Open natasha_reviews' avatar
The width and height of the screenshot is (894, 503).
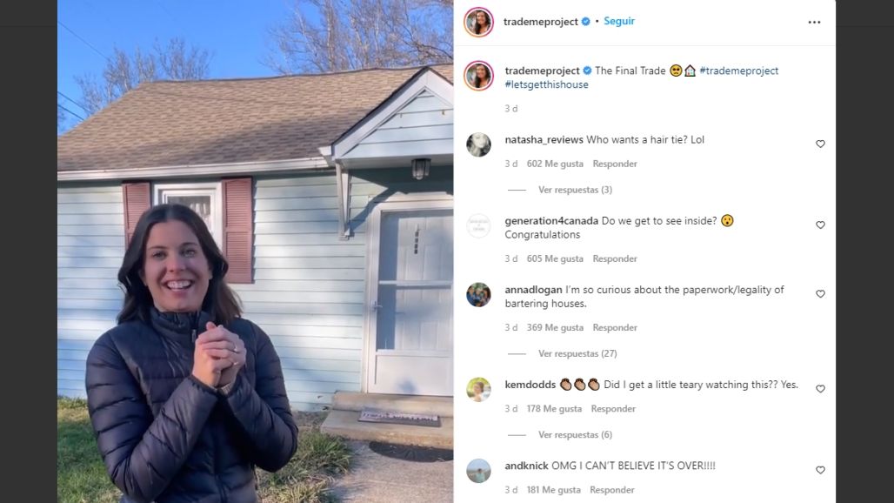tap(478, 144)
